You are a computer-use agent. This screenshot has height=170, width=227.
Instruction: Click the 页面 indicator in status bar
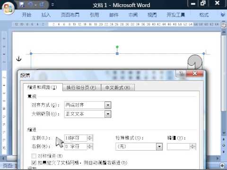[x=10, y=166]
